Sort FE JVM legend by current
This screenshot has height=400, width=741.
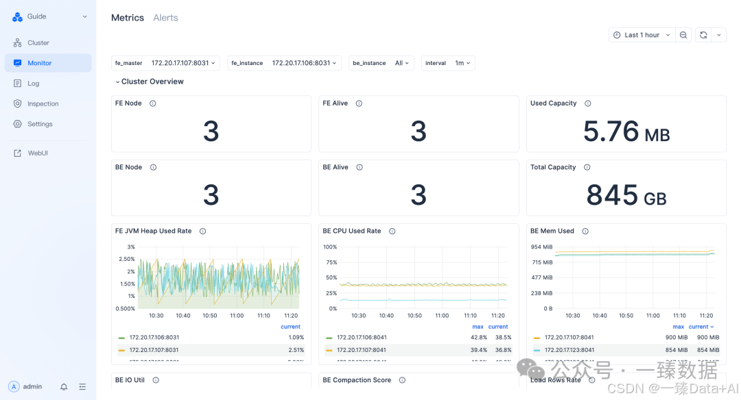pyautogui.click(x=291, y=327)
